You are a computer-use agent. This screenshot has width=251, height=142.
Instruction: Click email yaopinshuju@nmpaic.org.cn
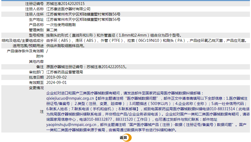[71, 125]
